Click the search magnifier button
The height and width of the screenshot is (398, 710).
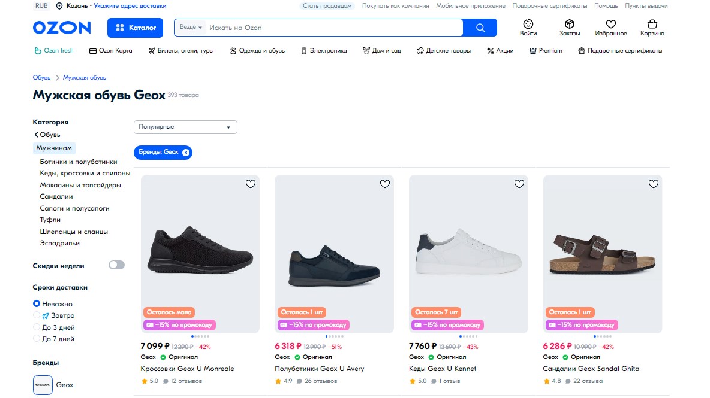480,28
